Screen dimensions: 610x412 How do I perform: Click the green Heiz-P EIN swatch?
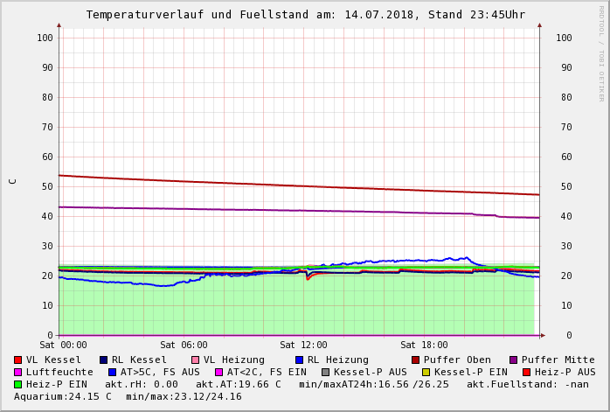(x=18, y=385)
